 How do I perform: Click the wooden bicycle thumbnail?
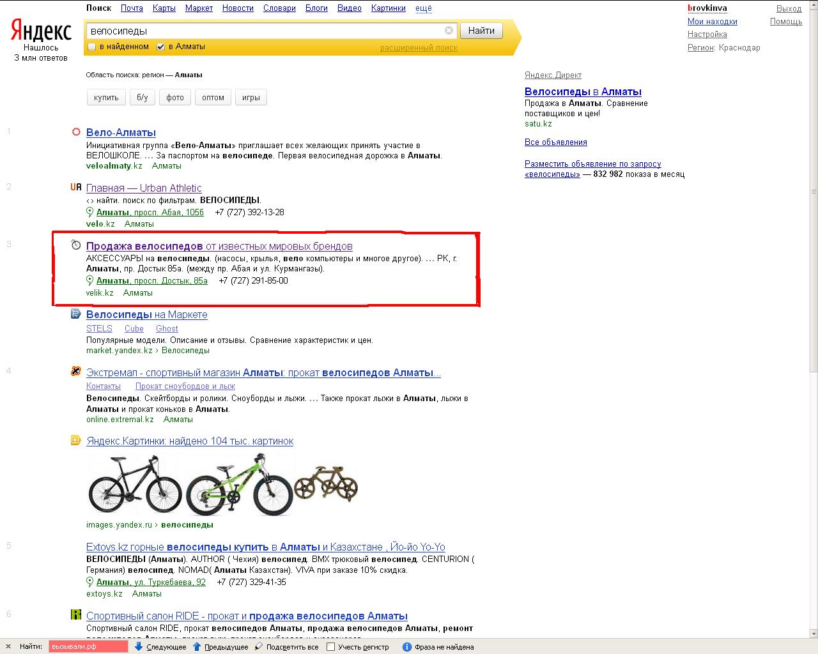[326, 483]
